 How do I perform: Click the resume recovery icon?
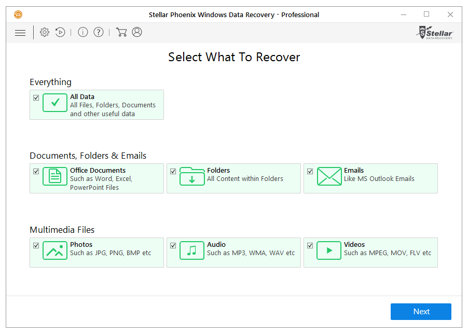[x=60, y=32]
